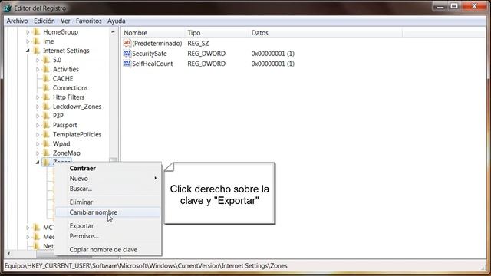The height and width of the screenshot is (276, 491).
Task: Maximize the Editor del Registro window
Action: [454, 6]
